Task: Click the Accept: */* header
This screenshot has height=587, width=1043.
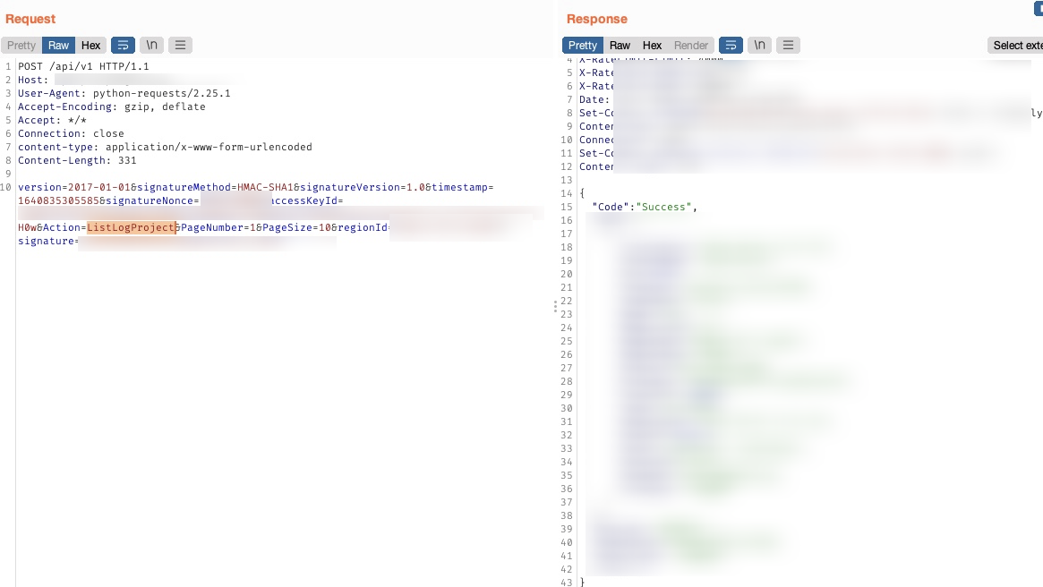Action: pyautogui.click(x=53, y=120)
